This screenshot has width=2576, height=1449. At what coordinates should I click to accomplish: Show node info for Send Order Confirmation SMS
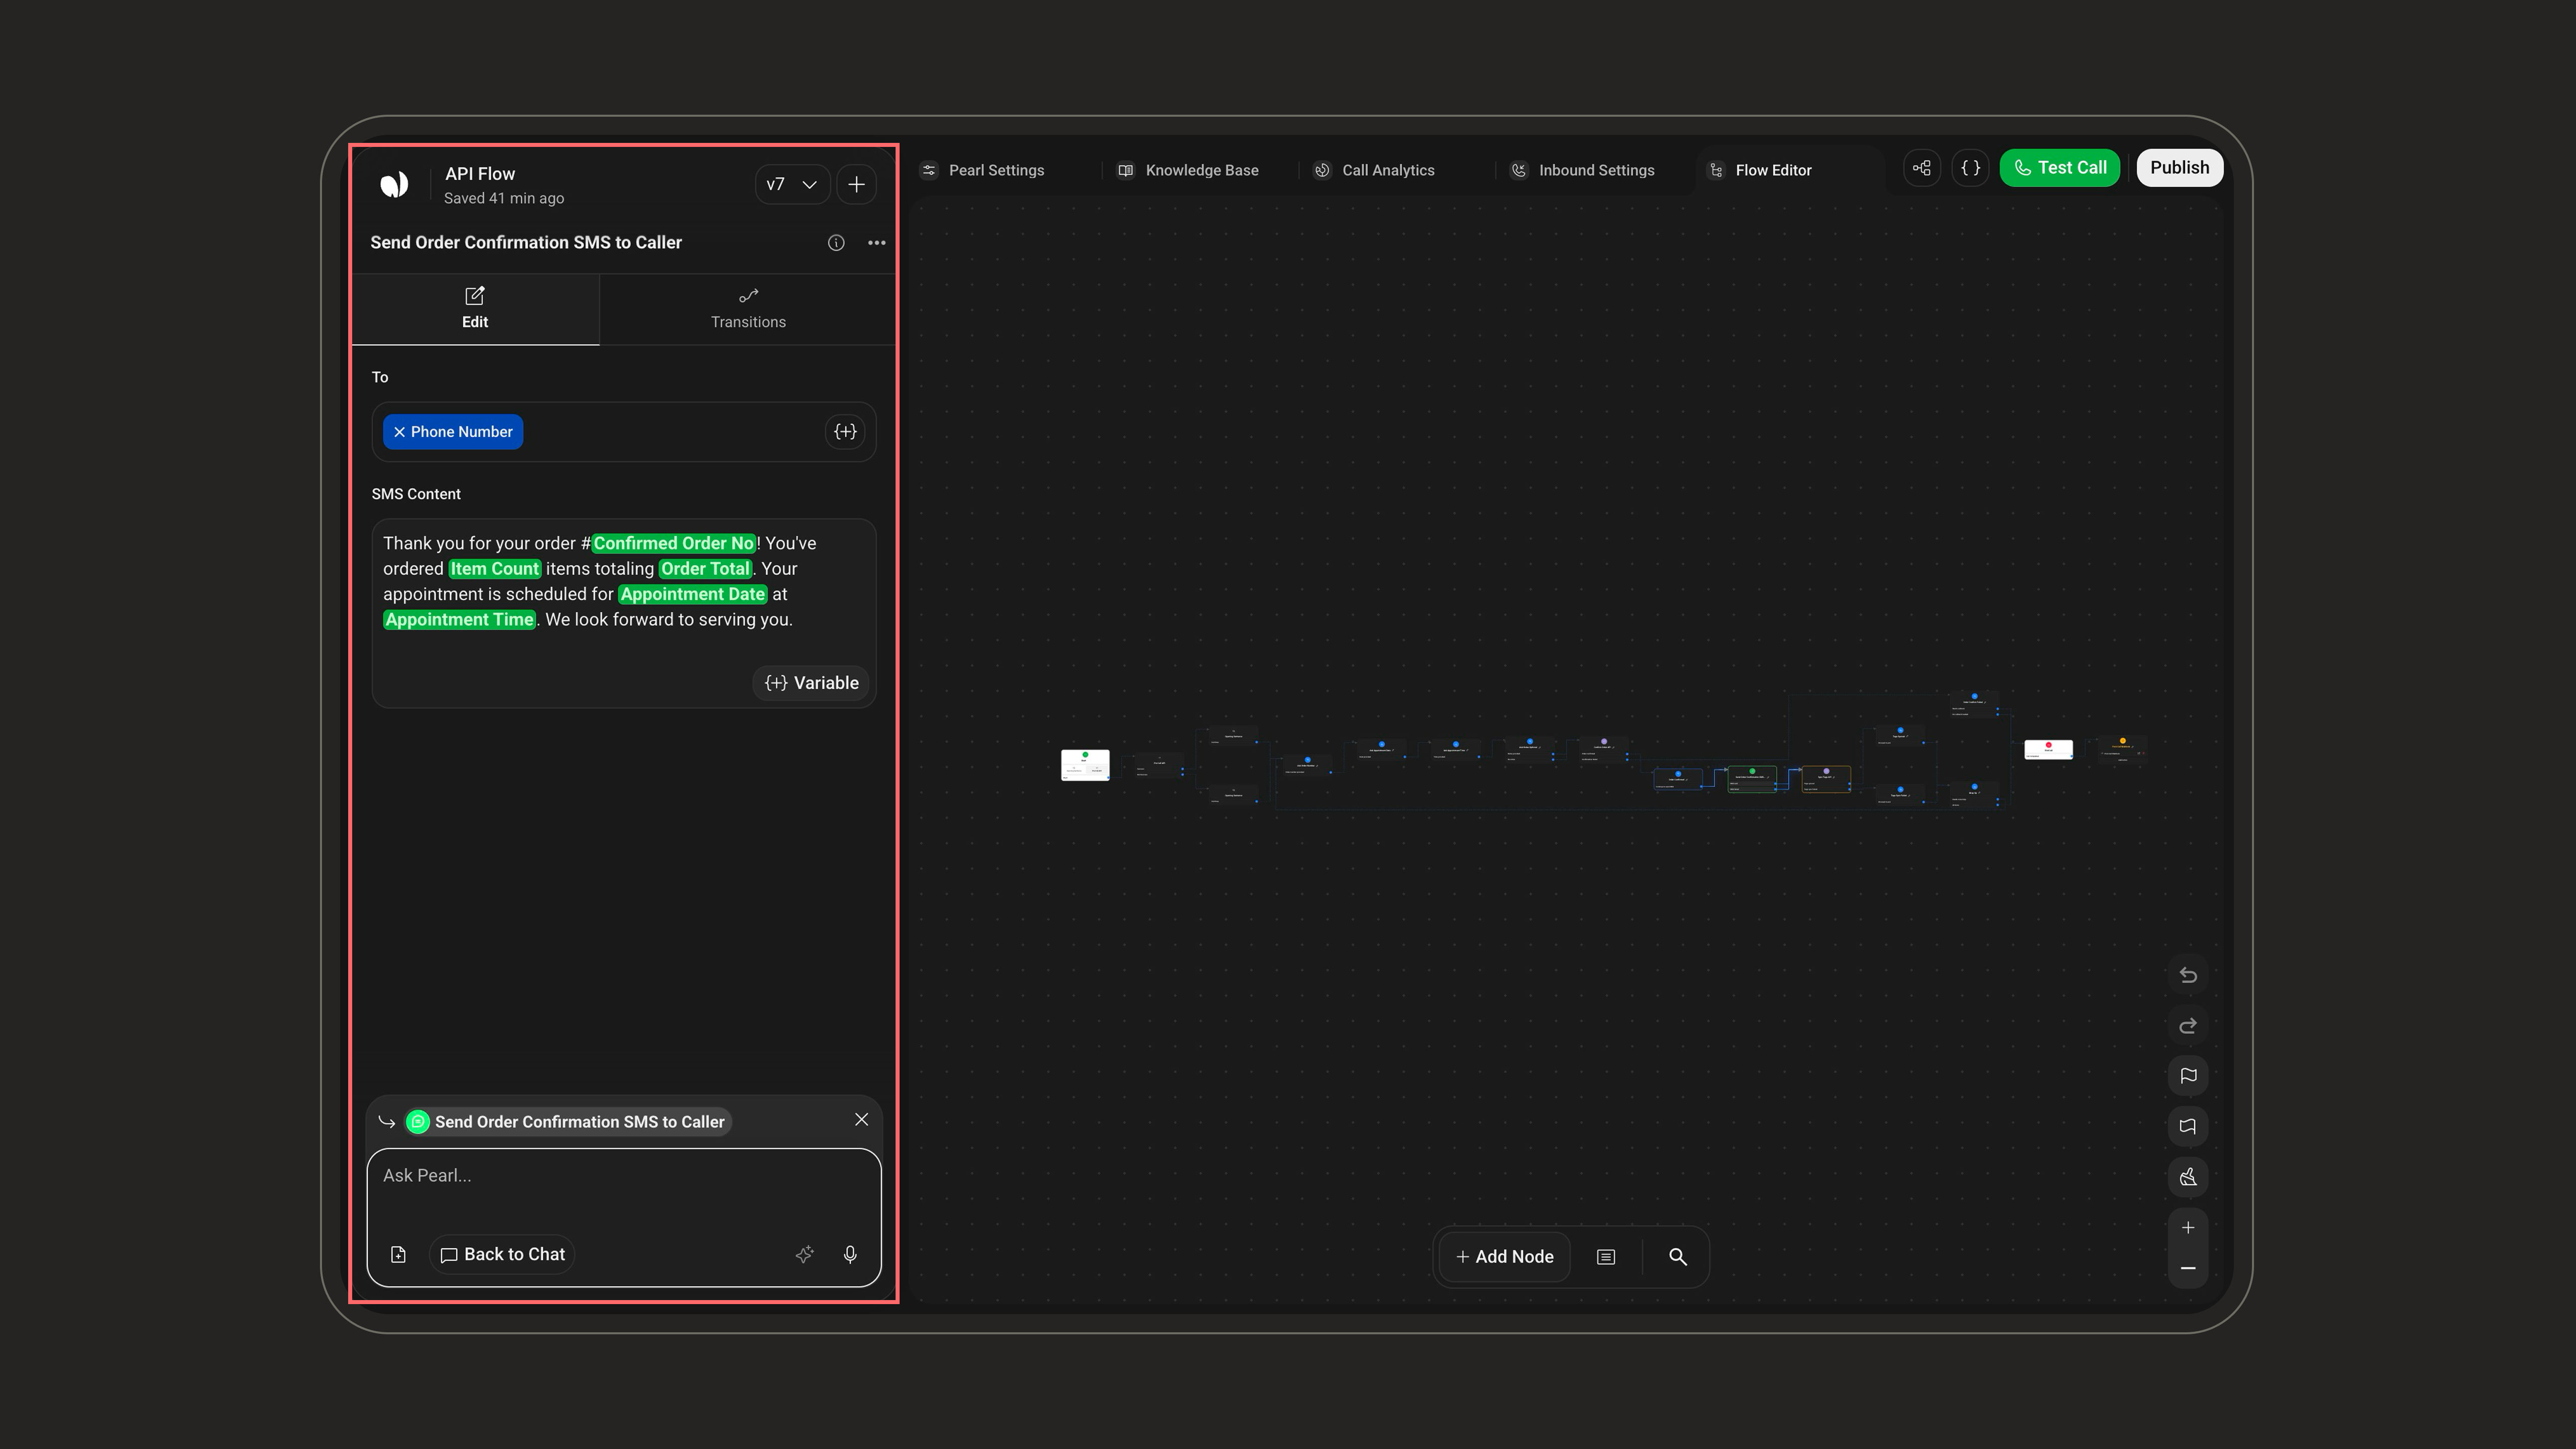pyautogui.click(x=836, y=243)
